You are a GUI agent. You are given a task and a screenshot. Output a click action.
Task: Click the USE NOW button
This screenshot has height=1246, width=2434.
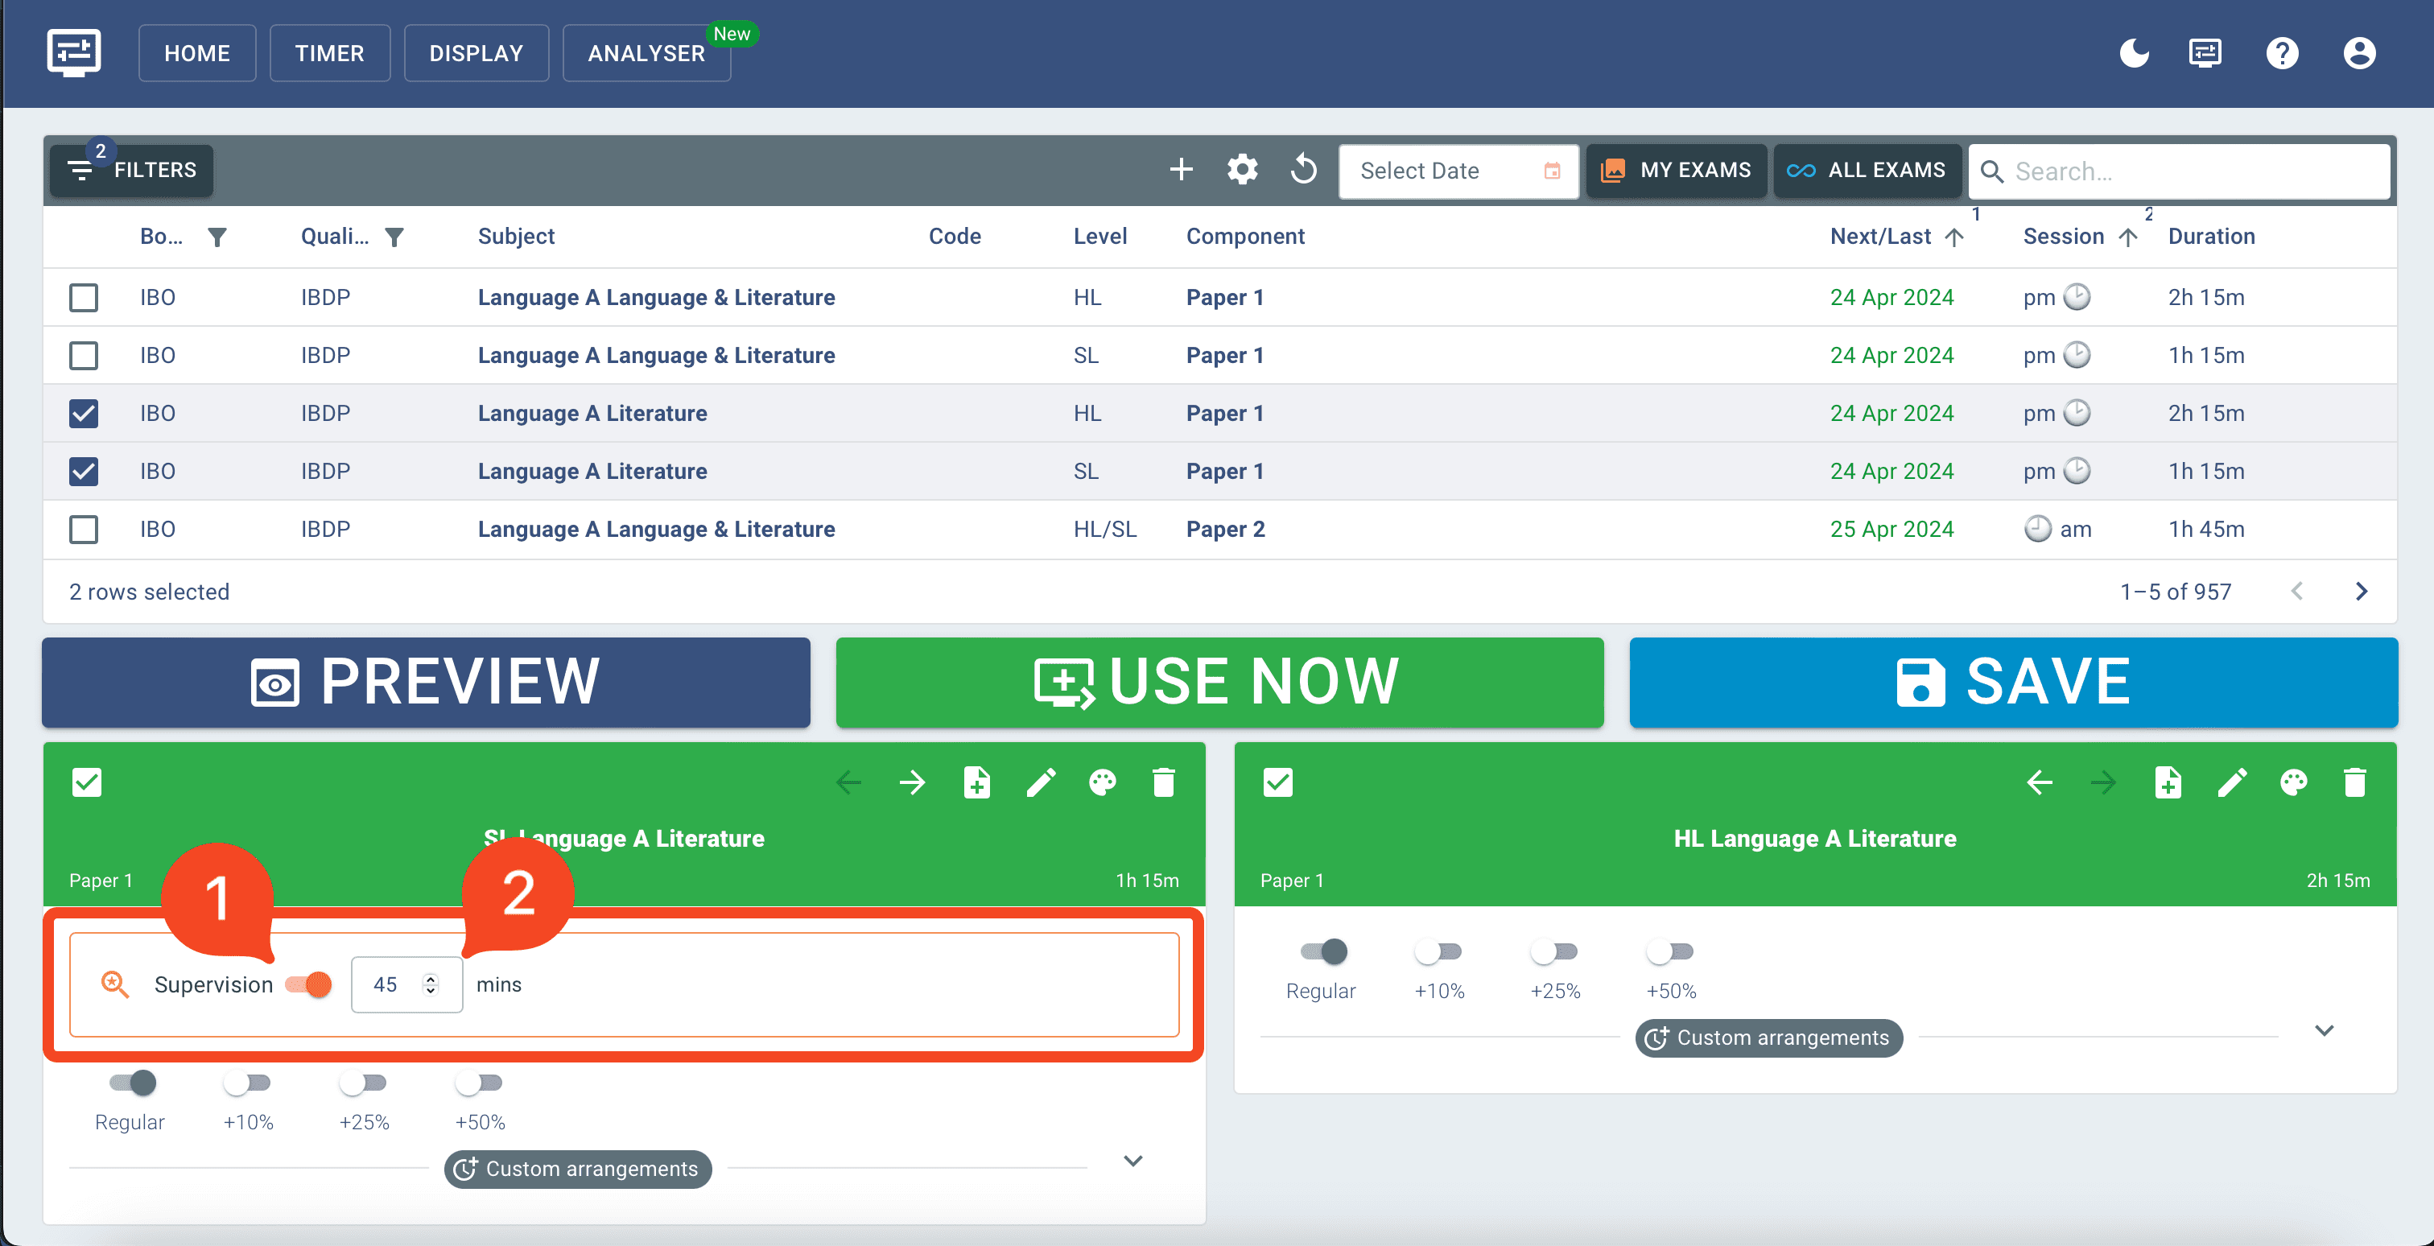coord(1217,682)
